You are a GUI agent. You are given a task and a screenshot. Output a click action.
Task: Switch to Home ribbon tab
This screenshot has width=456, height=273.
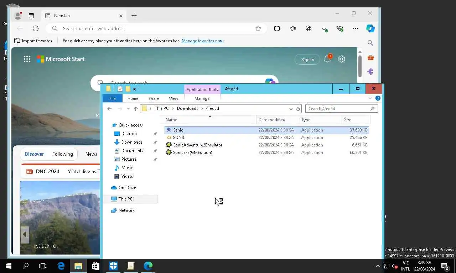(x=133, y=98)
